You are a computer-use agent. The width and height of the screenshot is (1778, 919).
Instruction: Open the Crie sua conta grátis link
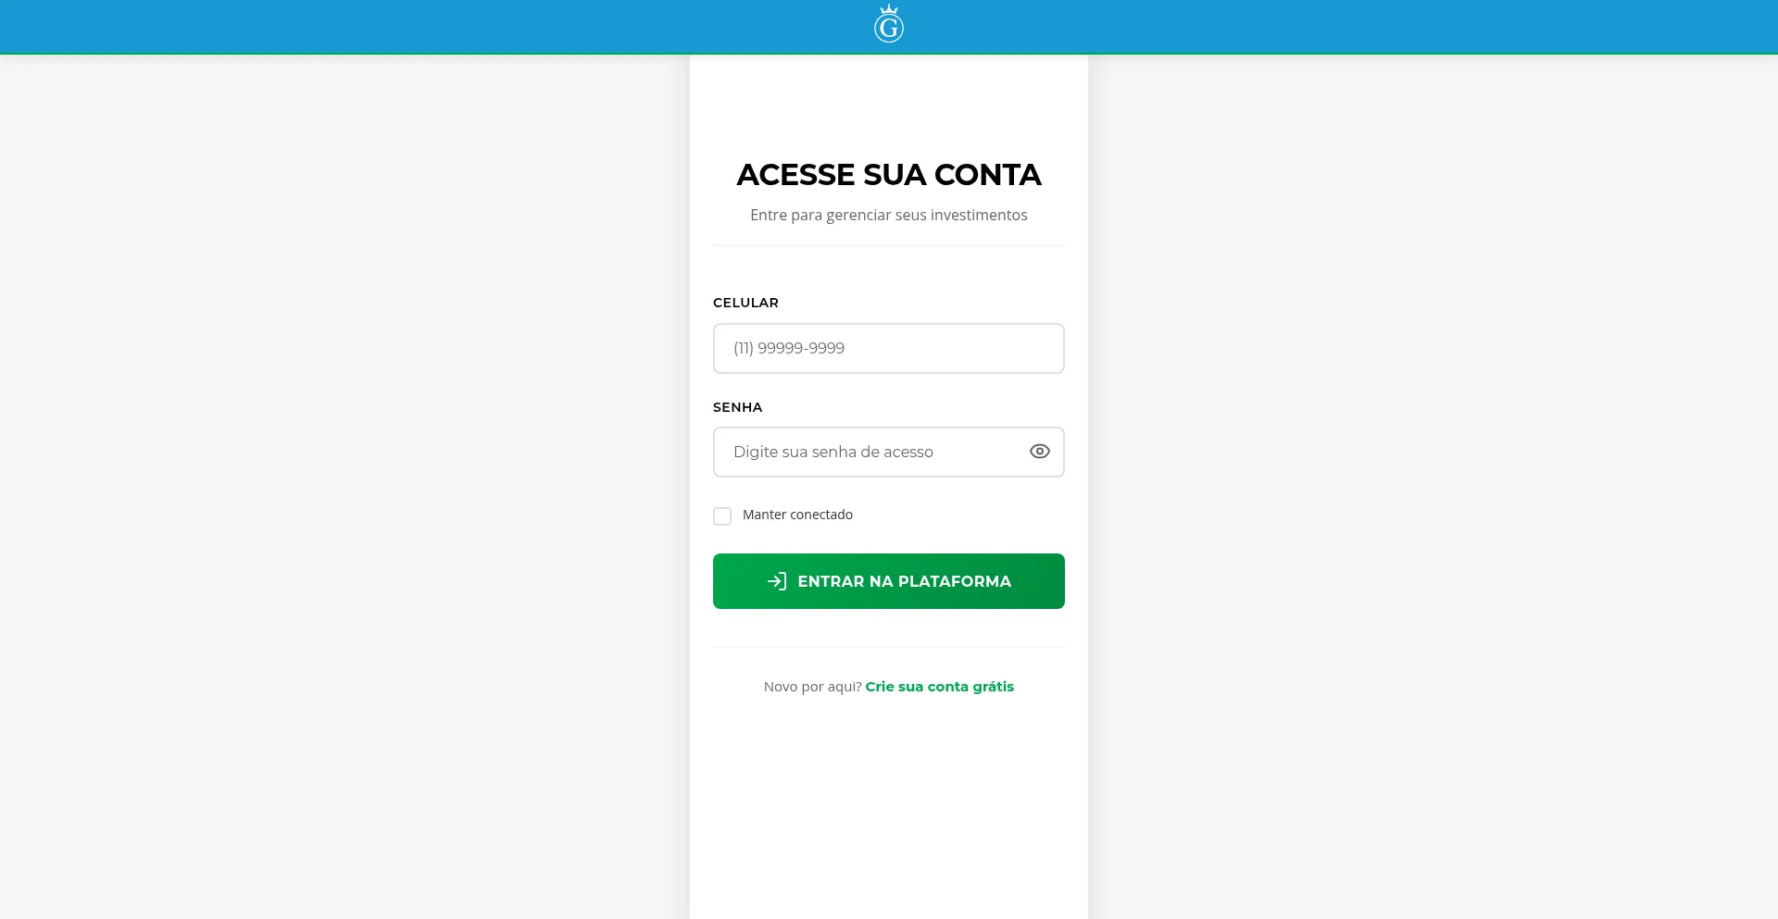pos(940,687)
